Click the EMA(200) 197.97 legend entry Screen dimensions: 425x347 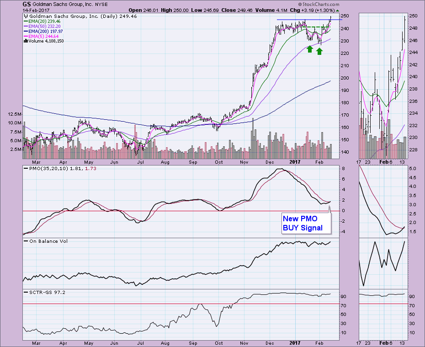click(43, 32)
